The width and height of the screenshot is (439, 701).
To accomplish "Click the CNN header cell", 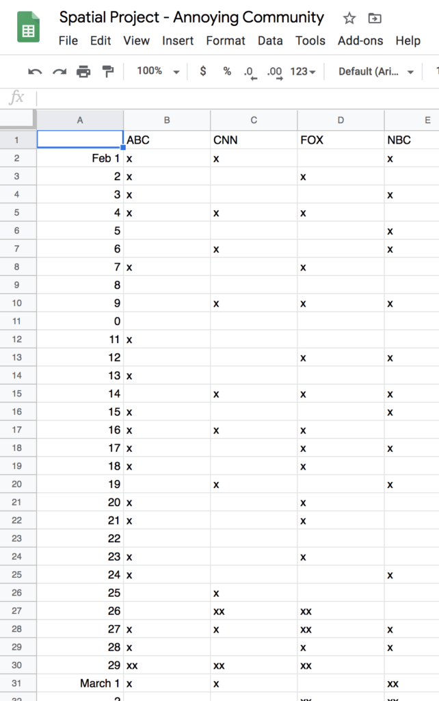I will [254, 140].
